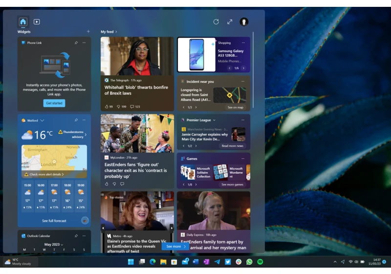Viewport: 391px width, 274px height.
Task: Open the user profile avatar
Action: tap(244, 22)
